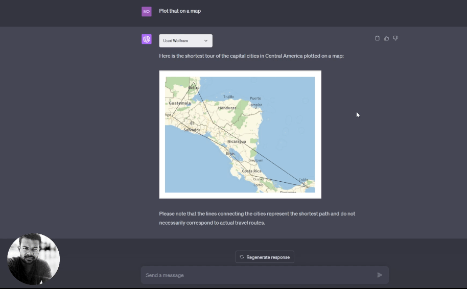Viewport: 467px width, 289px height.
Task: Give the response a thumbs down
Action: (x=395, y=38)
